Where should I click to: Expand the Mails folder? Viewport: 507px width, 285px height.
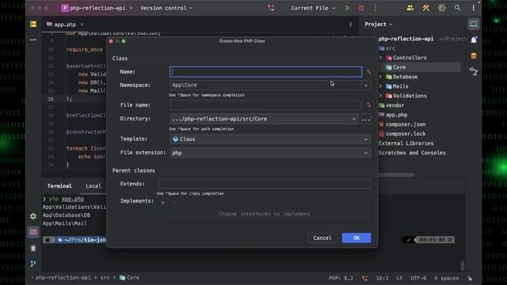[380, 86]
